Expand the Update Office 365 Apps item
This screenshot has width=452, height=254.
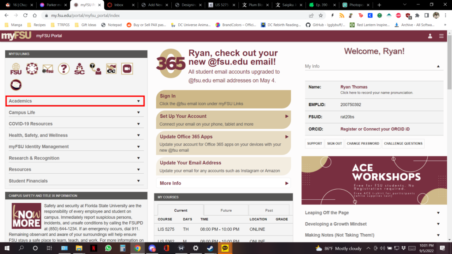(x=223, y=143)
